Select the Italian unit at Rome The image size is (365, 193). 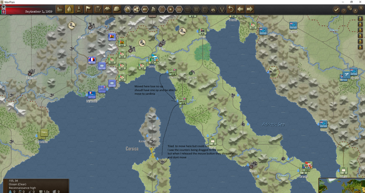(x=213, y=141)
